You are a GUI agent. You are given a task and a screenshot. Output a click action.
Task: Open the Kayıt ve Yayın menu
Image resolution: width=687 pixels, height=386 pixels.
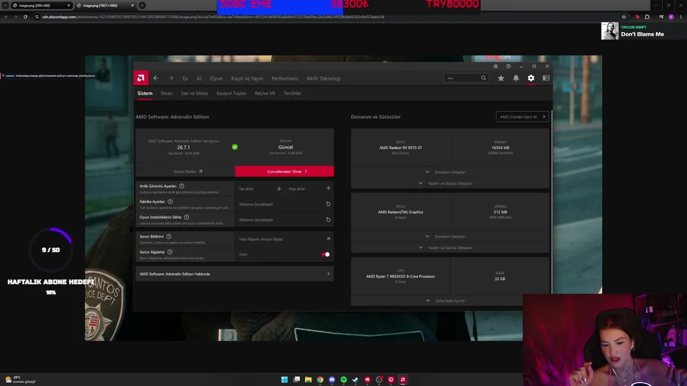247,78
